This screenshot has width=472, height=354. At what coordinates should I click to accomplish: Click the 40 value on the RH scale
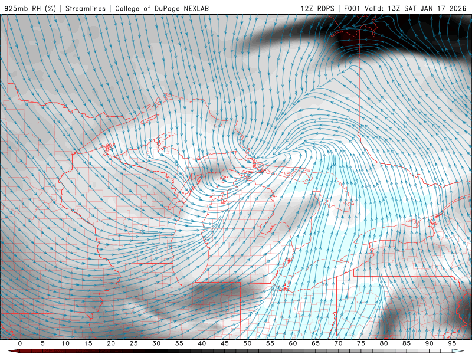(x=202, y=343)
